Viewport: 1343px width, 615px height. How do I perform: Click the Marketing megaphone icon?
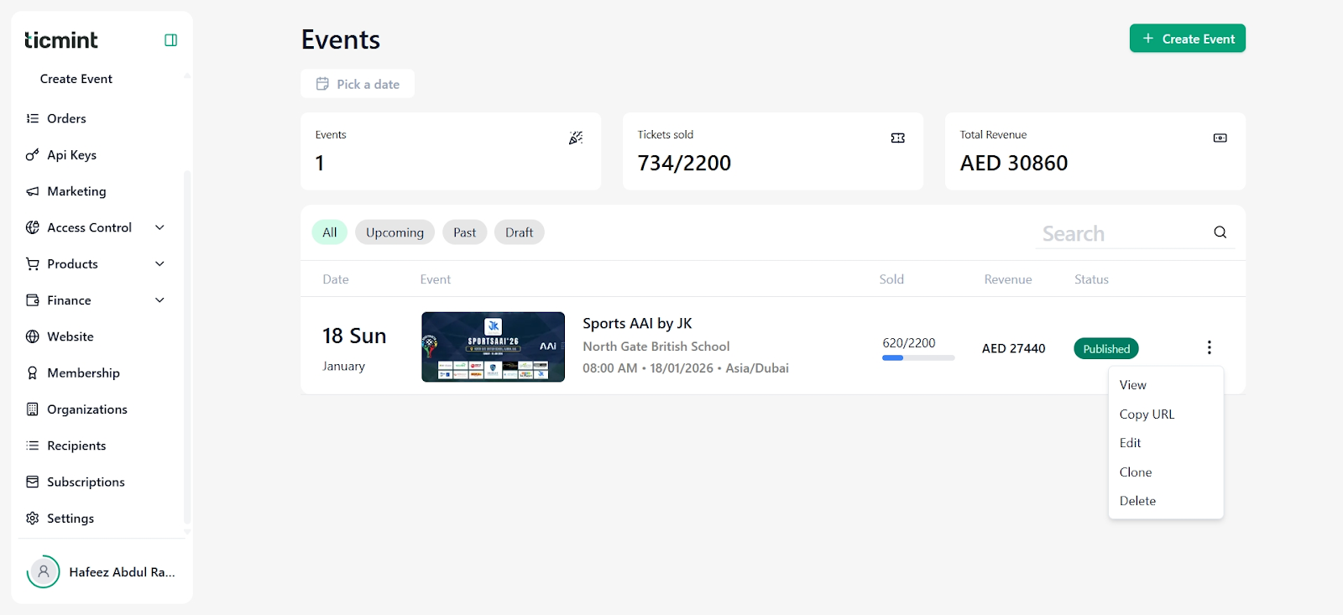point(33,191)
